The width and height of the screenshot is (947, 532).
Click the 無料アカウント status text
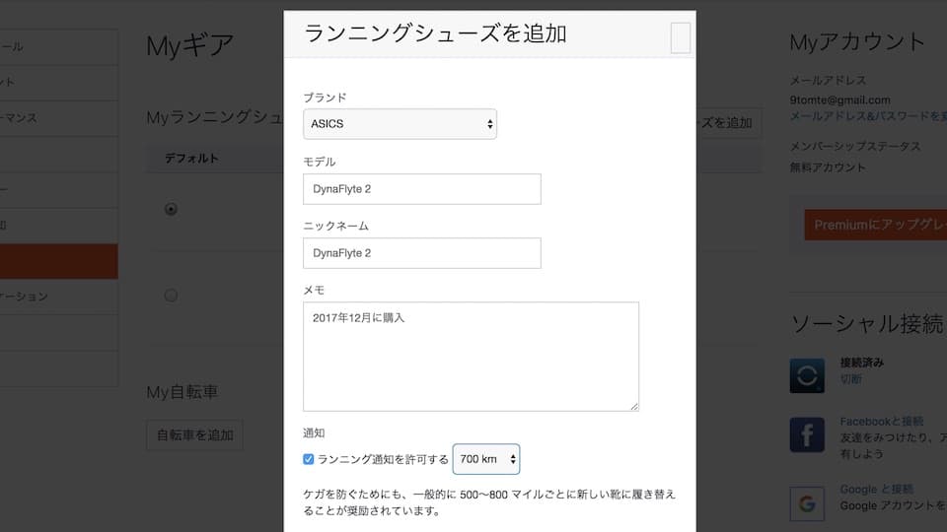point(828,167)
